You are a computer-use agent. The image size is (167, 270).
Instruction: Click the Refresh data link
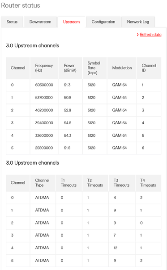point(150,35)
